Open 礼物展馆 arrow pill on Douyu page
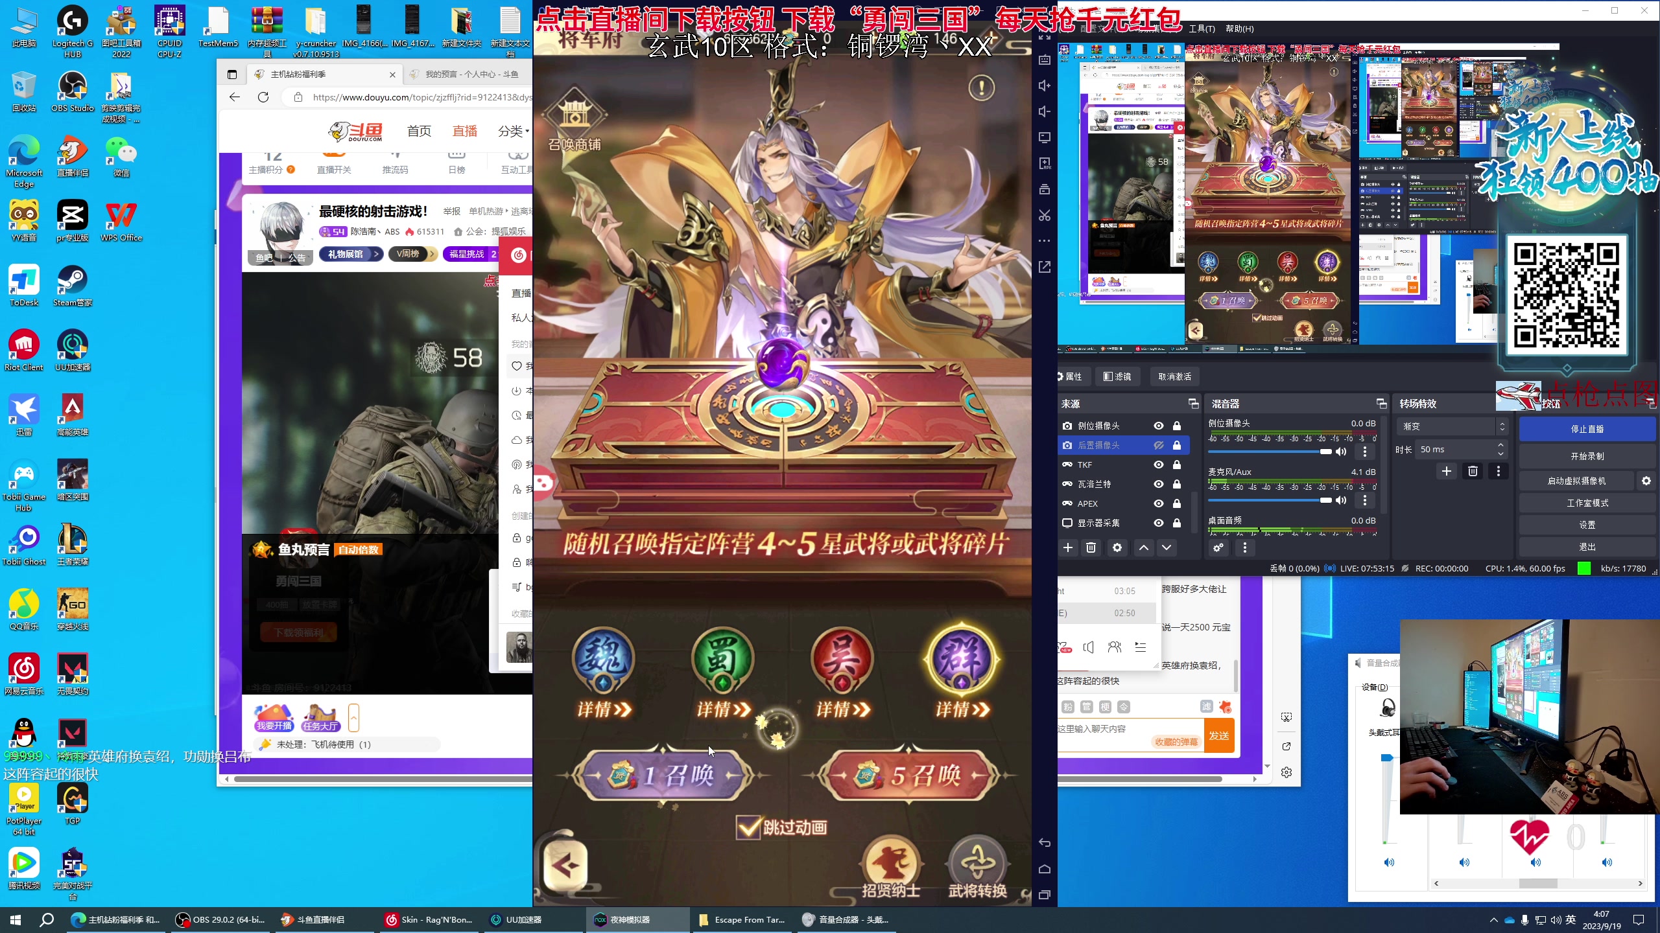This screenshot has width=1660, height=933. pyautogui.click(x=351, y=254)
